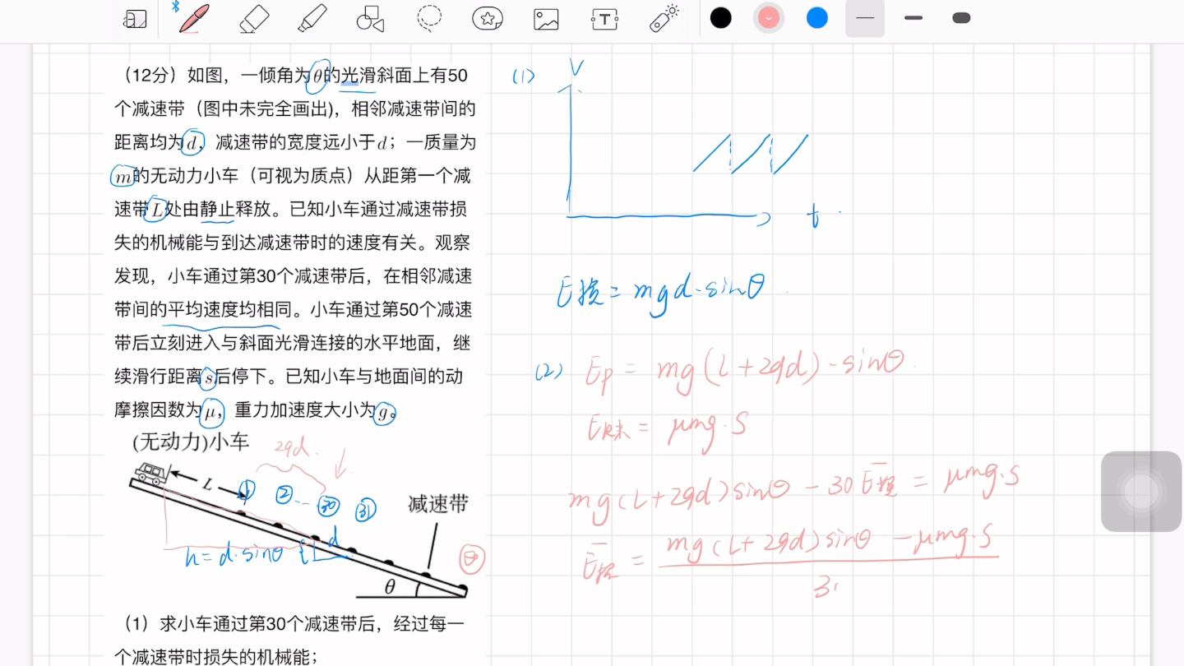Tap the floating assistive touch button
This screenshot has height=666, width=1184.
point(1141,492)
